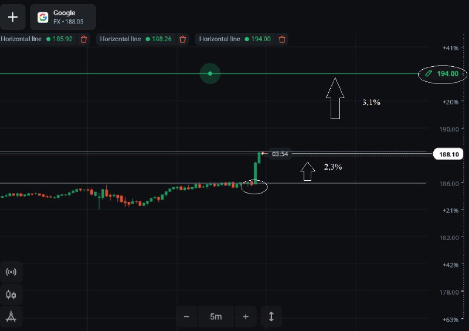The width and height of the screenshot is (469, 331).
Task: Select the Horizontal line 194.00 chip
Action: click(x=235, y=39)
